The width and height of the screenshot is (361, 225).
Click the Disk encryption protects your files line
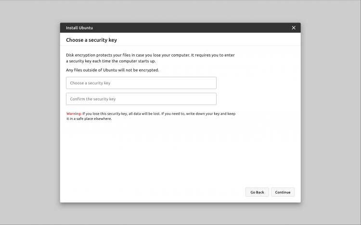150,55
